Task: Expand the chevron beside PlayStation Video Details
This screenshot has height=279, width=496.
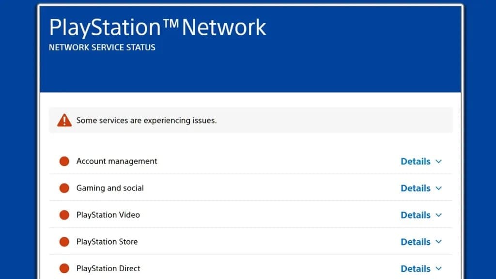Action: coord(438,215)
